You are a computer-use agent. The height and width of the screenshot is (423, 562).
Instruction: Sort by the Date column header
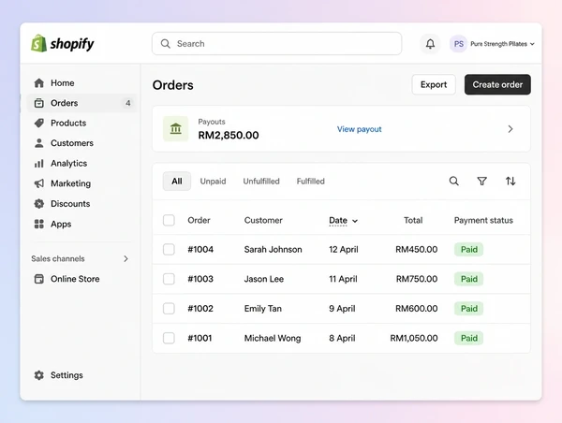click(x=344, y=221)
